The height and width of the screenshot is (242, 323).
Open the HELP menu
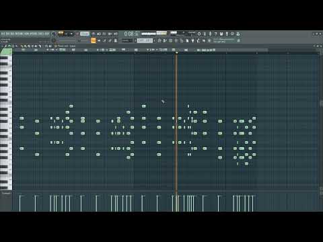coord(46,34)
